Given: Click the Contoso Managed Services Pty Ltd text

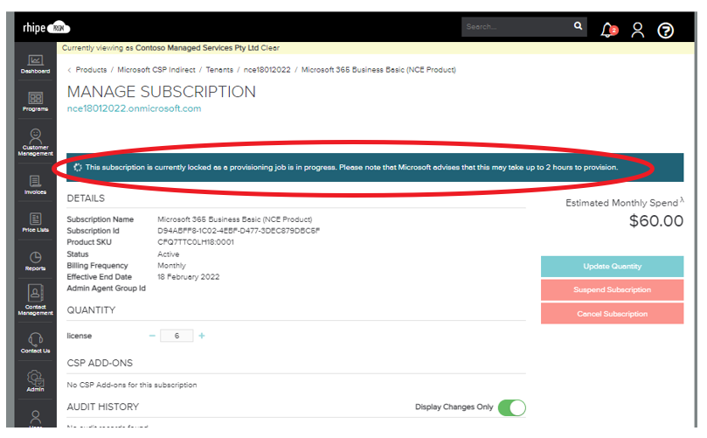Looking at the screenshot, I should coord(197,48).
